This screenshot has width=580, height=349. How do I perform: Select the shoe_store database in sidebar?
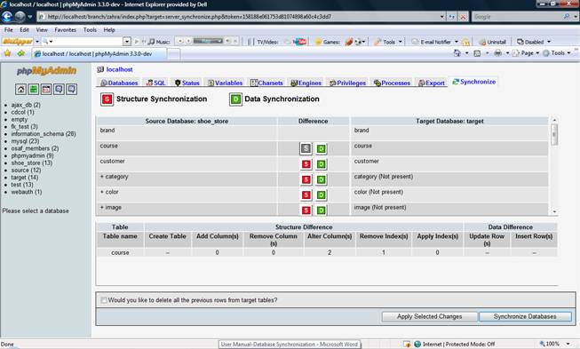click(31, 163)
